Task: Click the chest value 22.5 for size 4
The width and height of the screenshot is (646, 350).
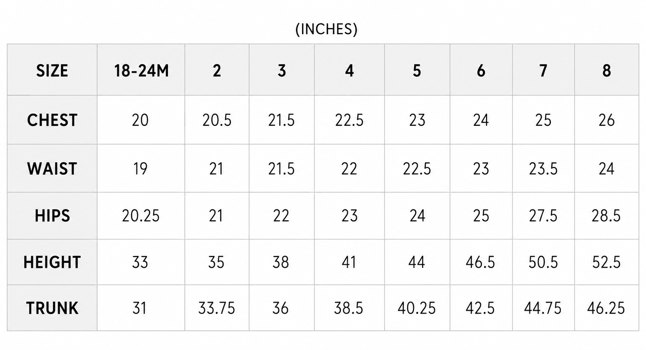Action: click(349, 120)
